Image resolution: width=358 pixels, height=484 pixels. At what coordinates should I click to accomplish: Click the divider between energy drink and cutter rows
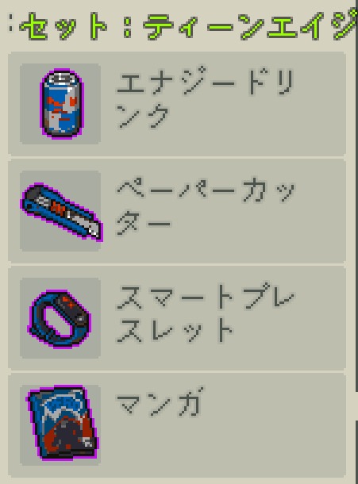tap(177, 157)
